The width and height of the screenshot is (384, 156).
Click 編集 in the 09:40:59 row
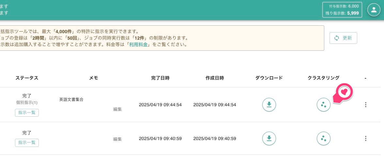pos(117,139)
